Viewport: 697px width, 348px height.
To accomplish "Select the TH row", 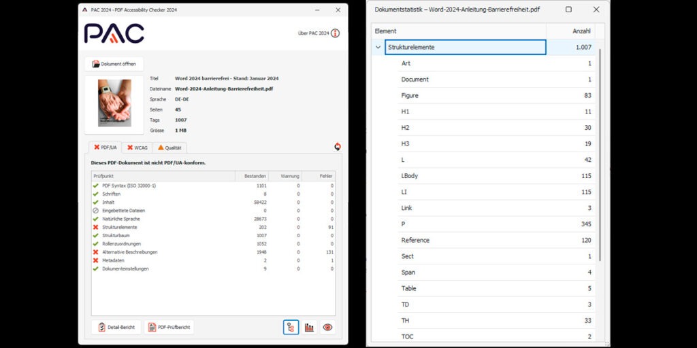I will click(496, 321).
